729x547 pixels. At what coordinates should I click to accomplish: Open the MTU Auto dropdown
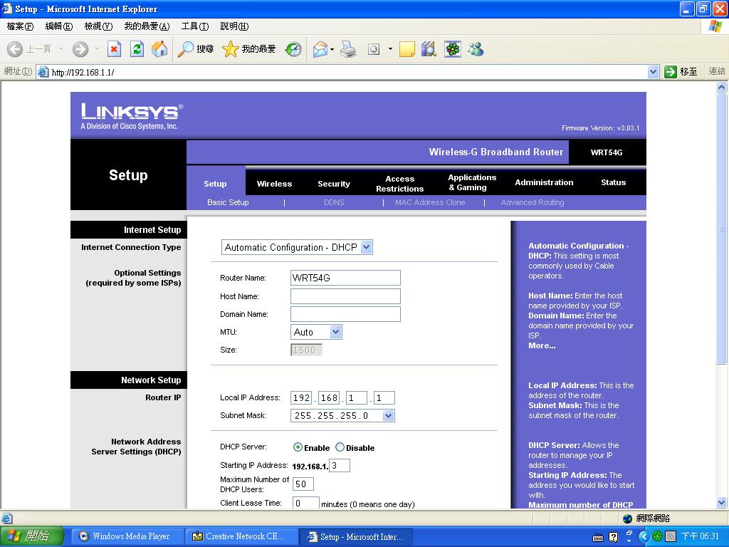click(316, 332)
